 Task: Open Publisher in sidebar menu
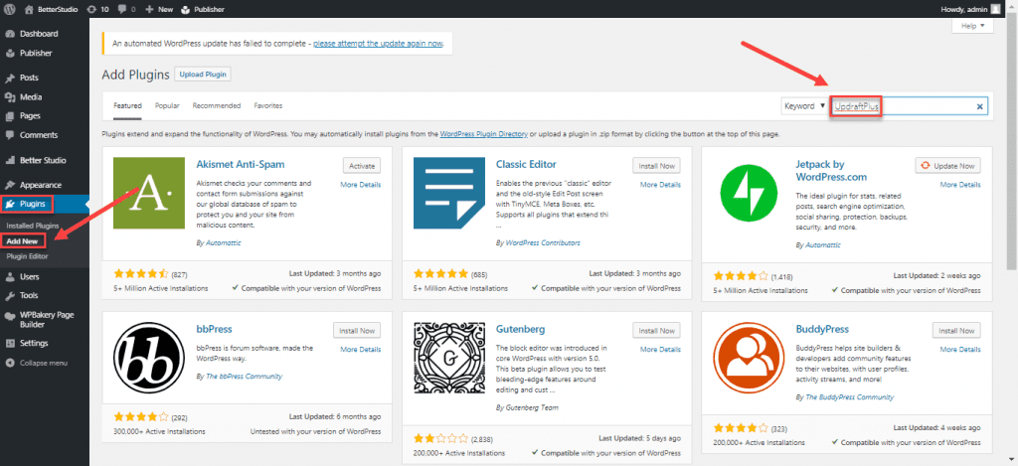[x=36, y=54]
